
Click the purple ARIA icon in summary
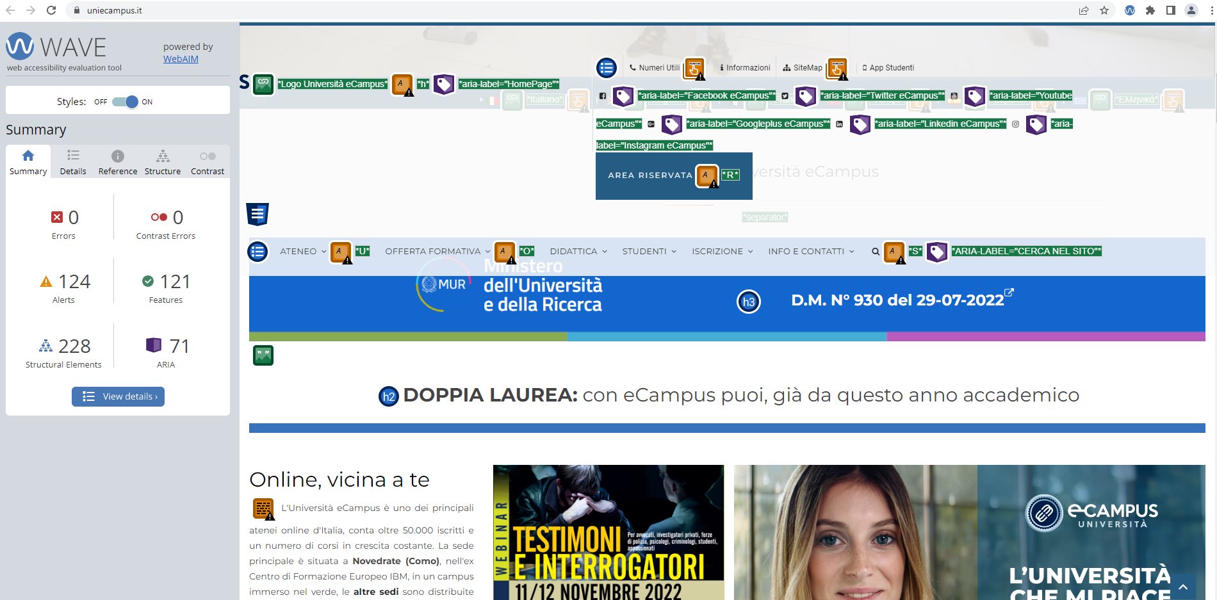point(154,345)
